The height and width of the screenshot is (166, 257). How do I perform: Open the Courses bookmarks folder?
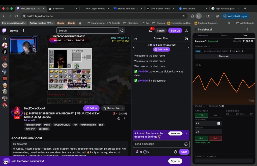click(158, 23)
